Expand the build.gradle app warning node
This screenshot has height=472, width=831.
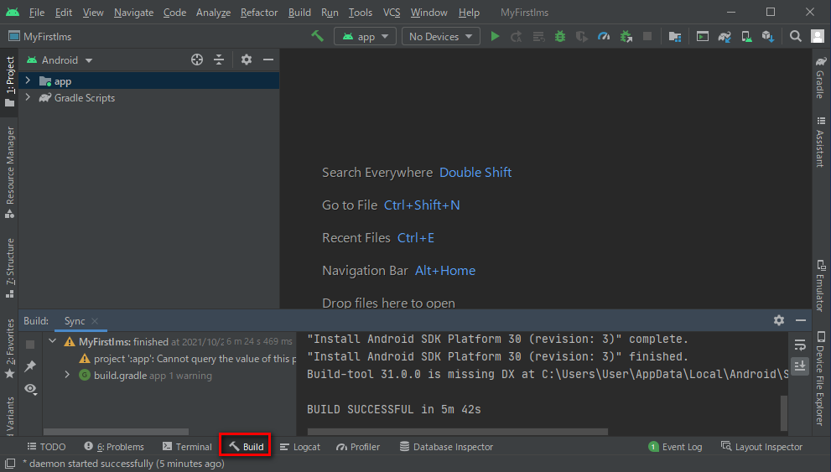pos(67,375)
